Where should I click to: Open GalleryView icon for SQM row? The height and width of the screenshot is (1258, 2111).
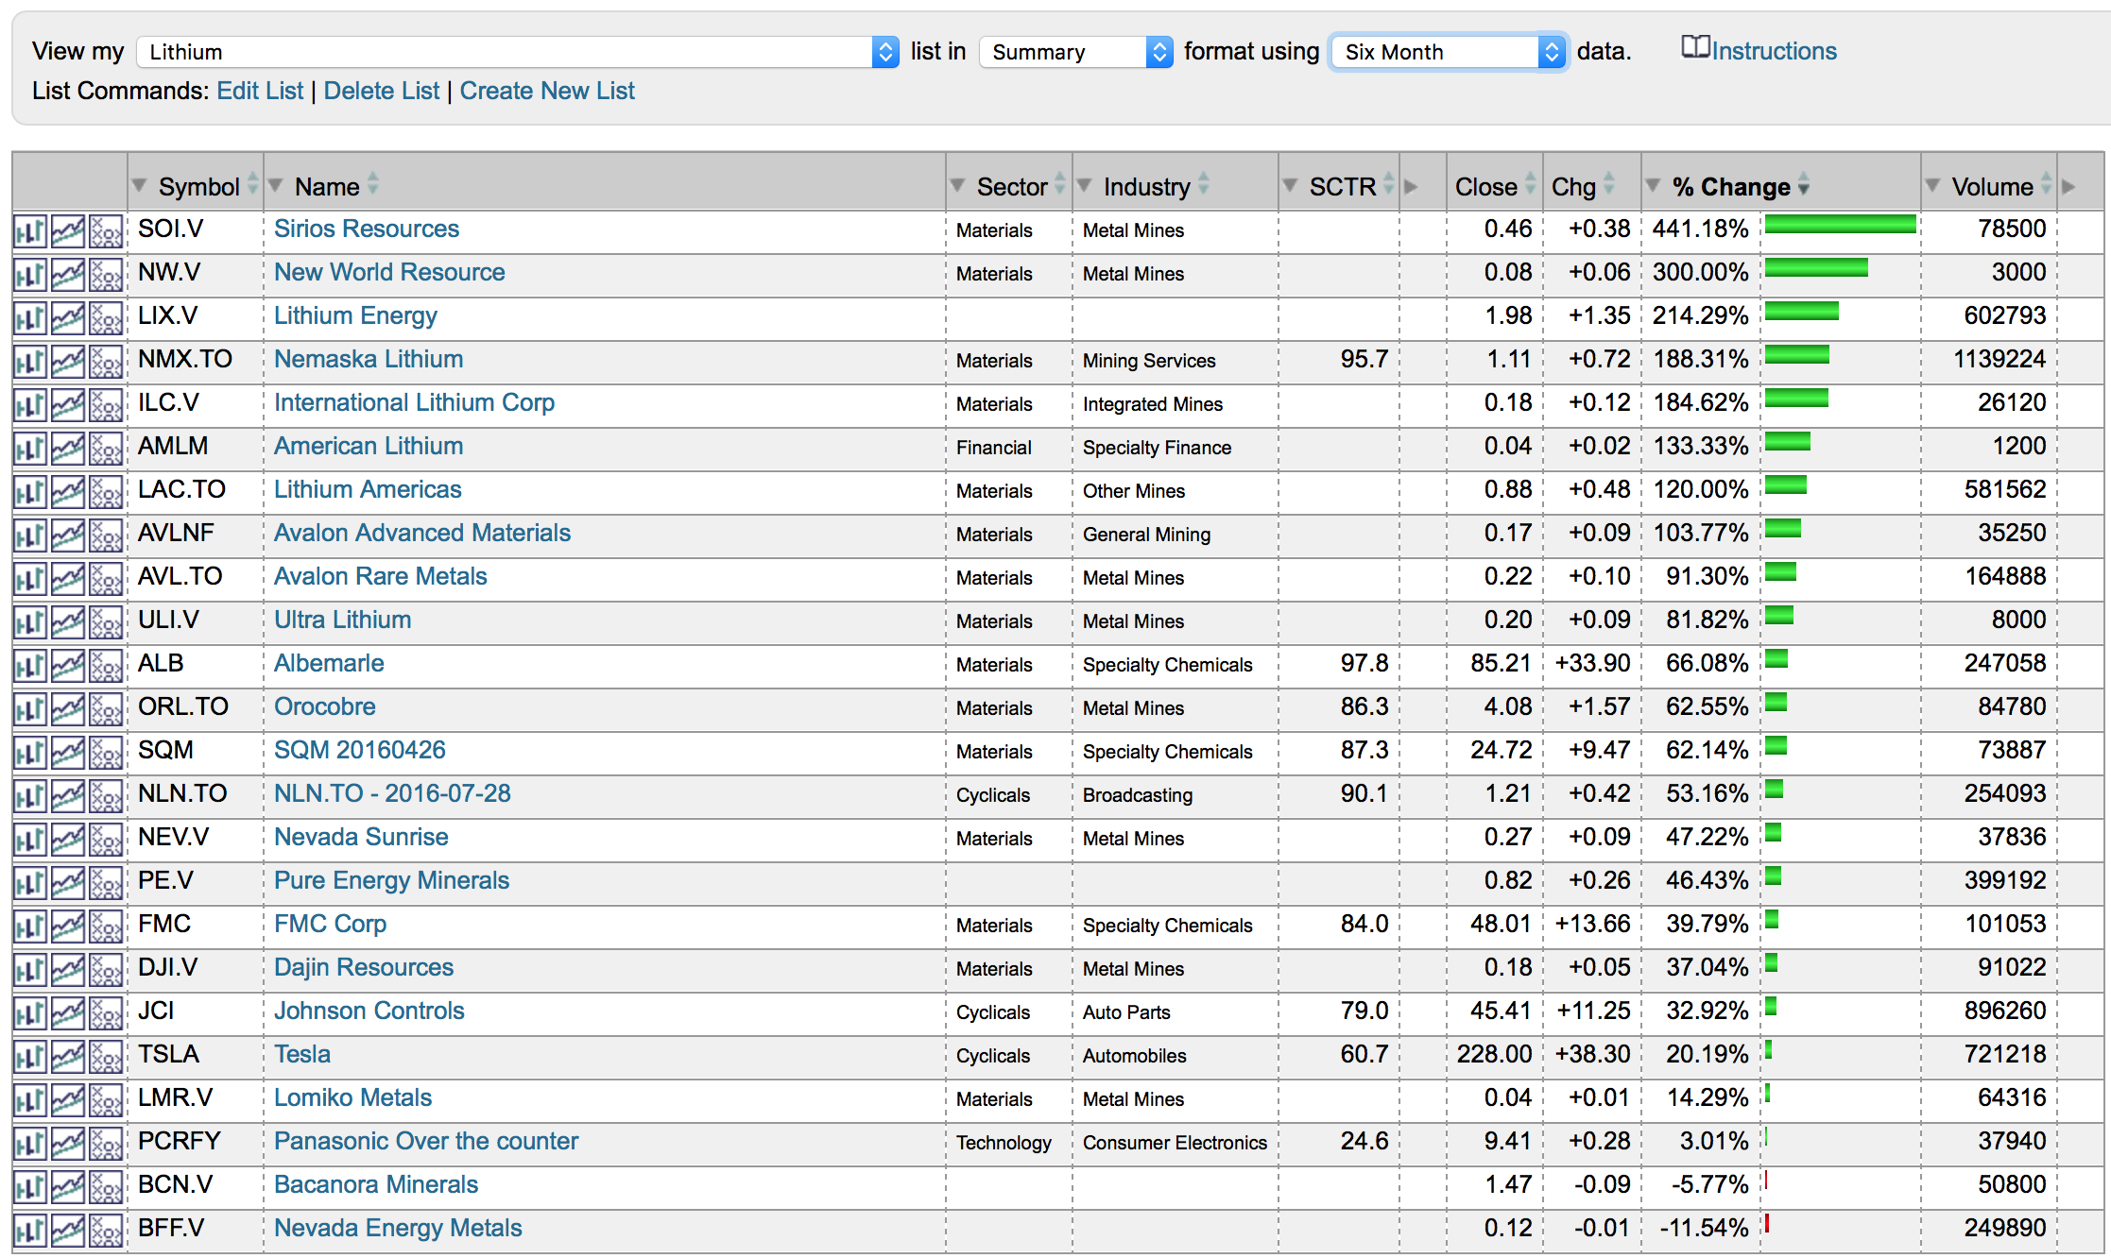(x=68, y=752)
